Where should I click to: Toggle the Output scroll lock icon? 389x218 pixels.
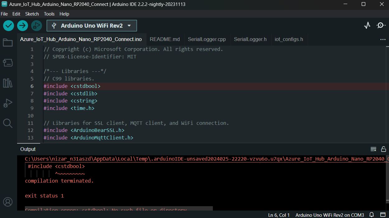point(383,149)
